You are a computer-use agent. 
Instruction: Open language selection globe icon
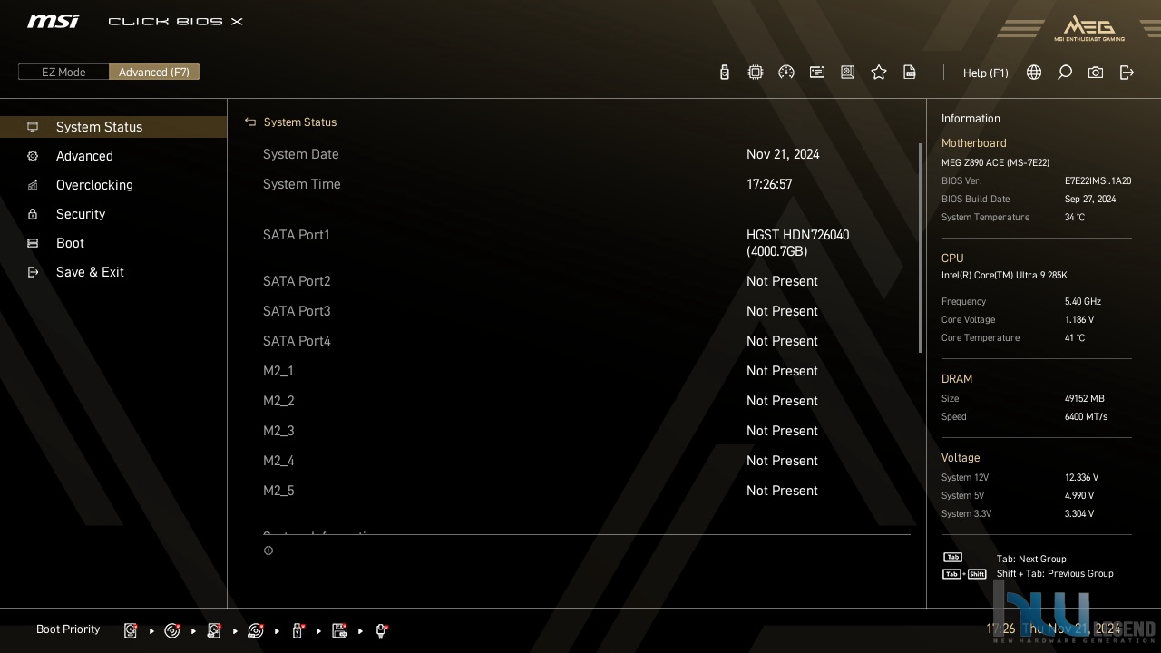pyautogui.click(x=1034, y=73)
